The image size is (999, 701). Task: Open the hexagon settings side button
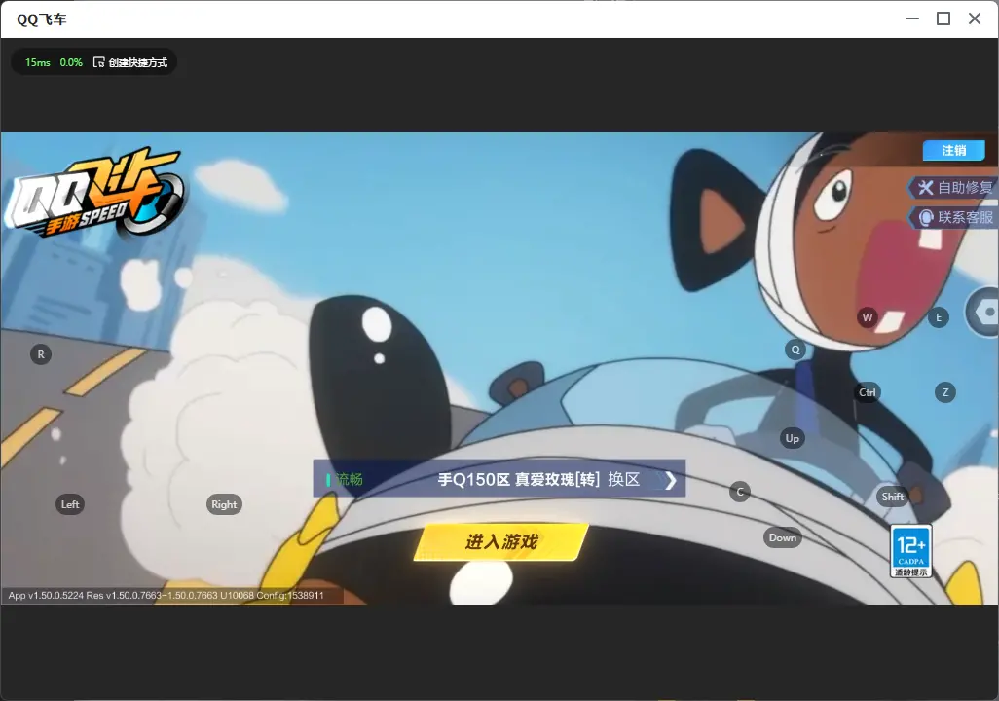[x=983, y=313]
